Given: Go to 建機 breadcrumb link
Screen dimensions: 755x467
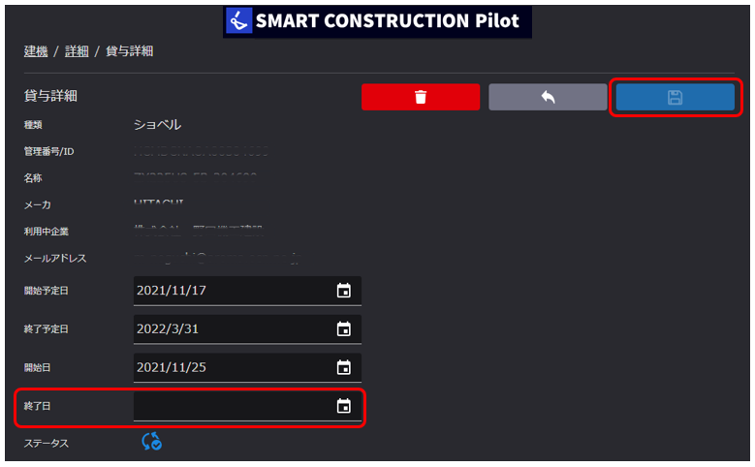Looking at the screenshot, I should (x=36, y=51).
